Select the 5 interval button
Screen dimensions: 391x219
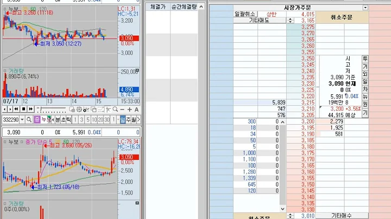(88, 120)
